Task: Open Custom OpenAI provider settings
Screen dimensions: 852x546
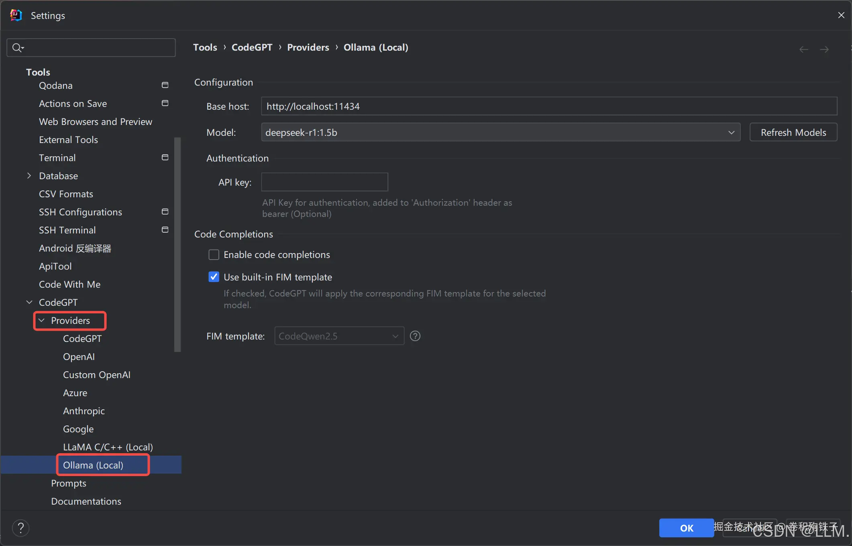Action: tap(96, 375)
